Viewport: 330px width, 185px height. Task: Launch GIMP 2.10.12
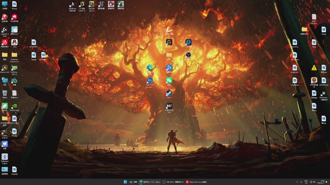point(5,134)
